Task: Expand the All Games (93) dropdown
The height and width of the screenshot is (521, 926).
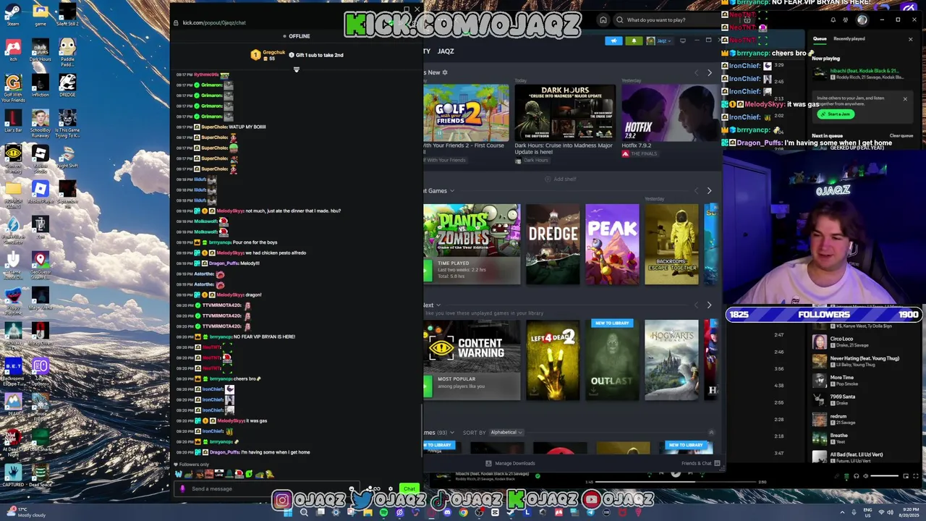Action: click(452, 433)
